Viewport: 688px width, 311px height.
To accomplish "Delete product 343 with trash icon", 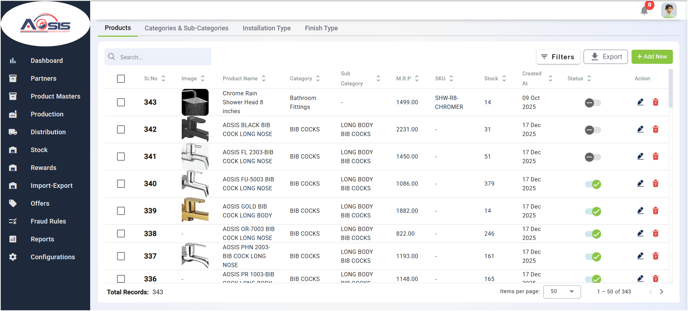I will [x=655, y=102].
